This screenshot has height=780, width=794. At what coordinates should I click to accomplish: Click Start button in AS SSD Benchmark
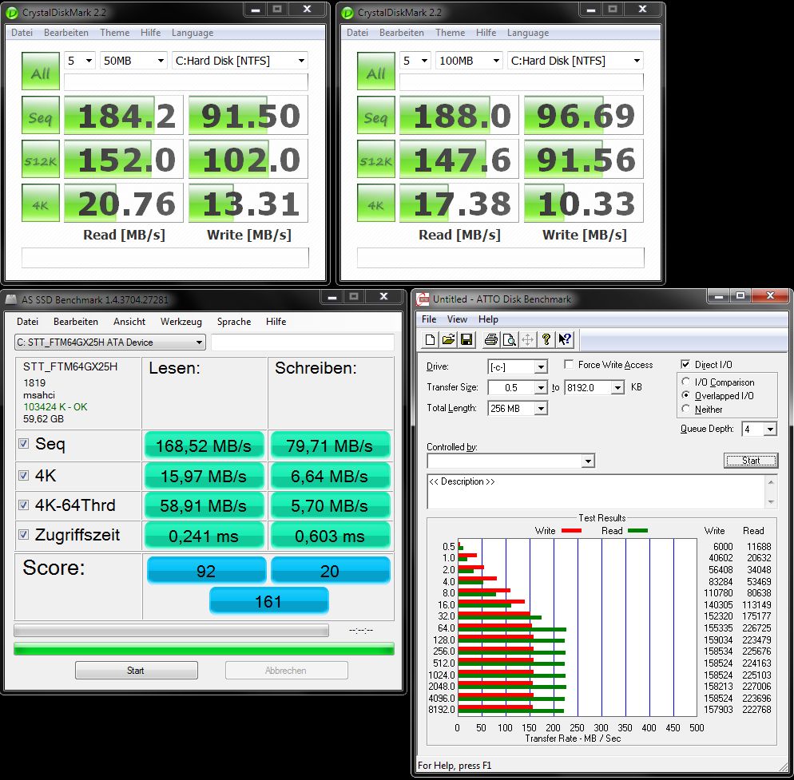click(x=137, y=670)
